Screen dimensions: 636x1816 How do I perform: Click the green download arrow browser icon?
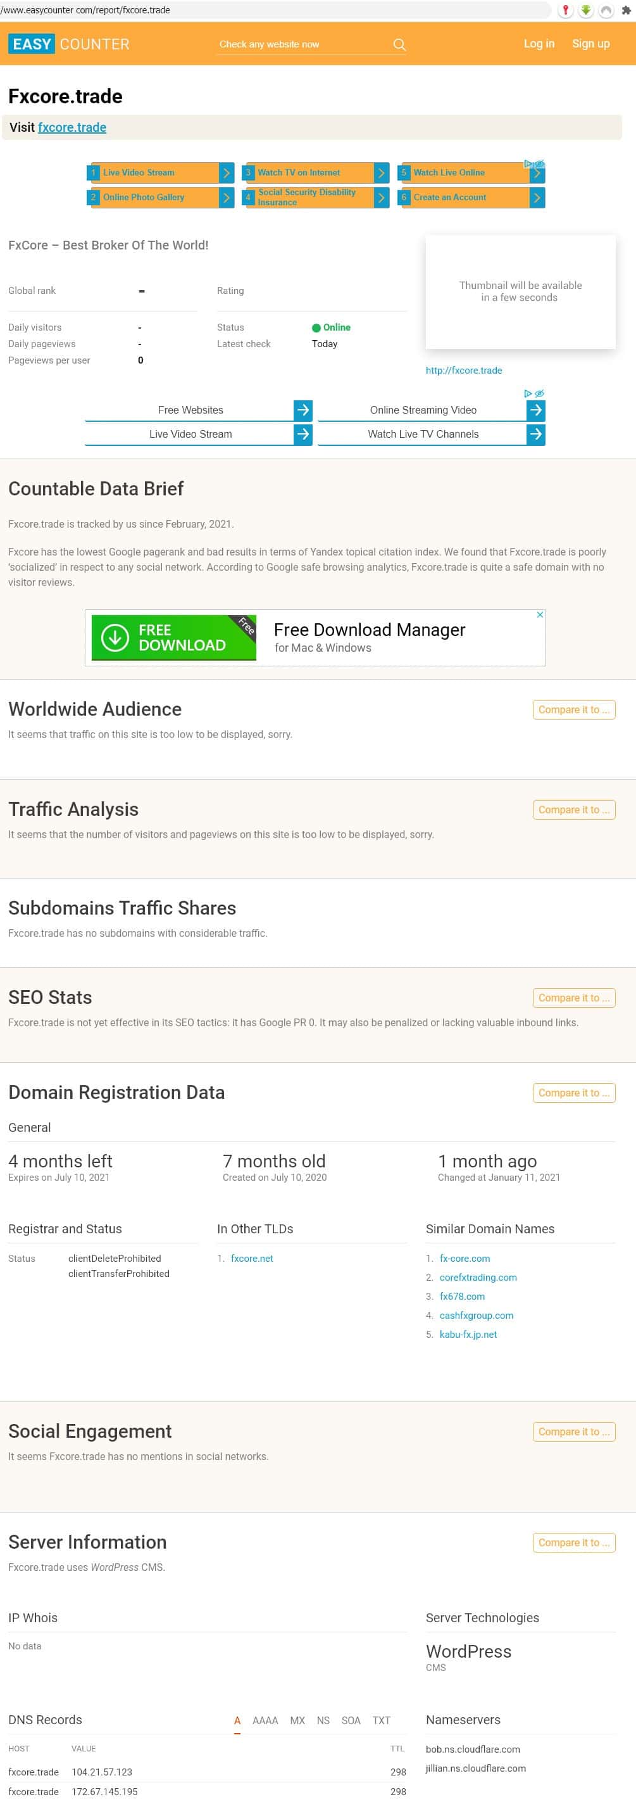[x=585, y=11]
